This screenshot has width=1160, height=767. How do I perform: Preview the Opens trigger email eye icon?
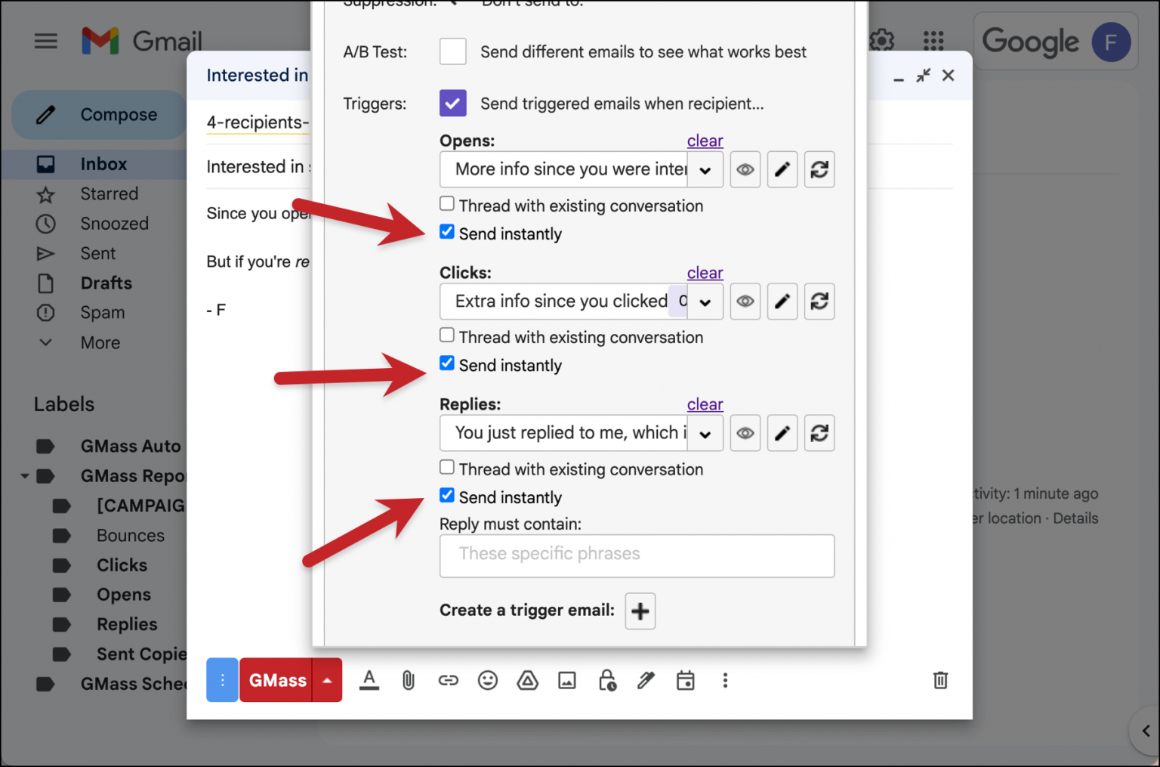pyautogui.click(x=745, y=169)
